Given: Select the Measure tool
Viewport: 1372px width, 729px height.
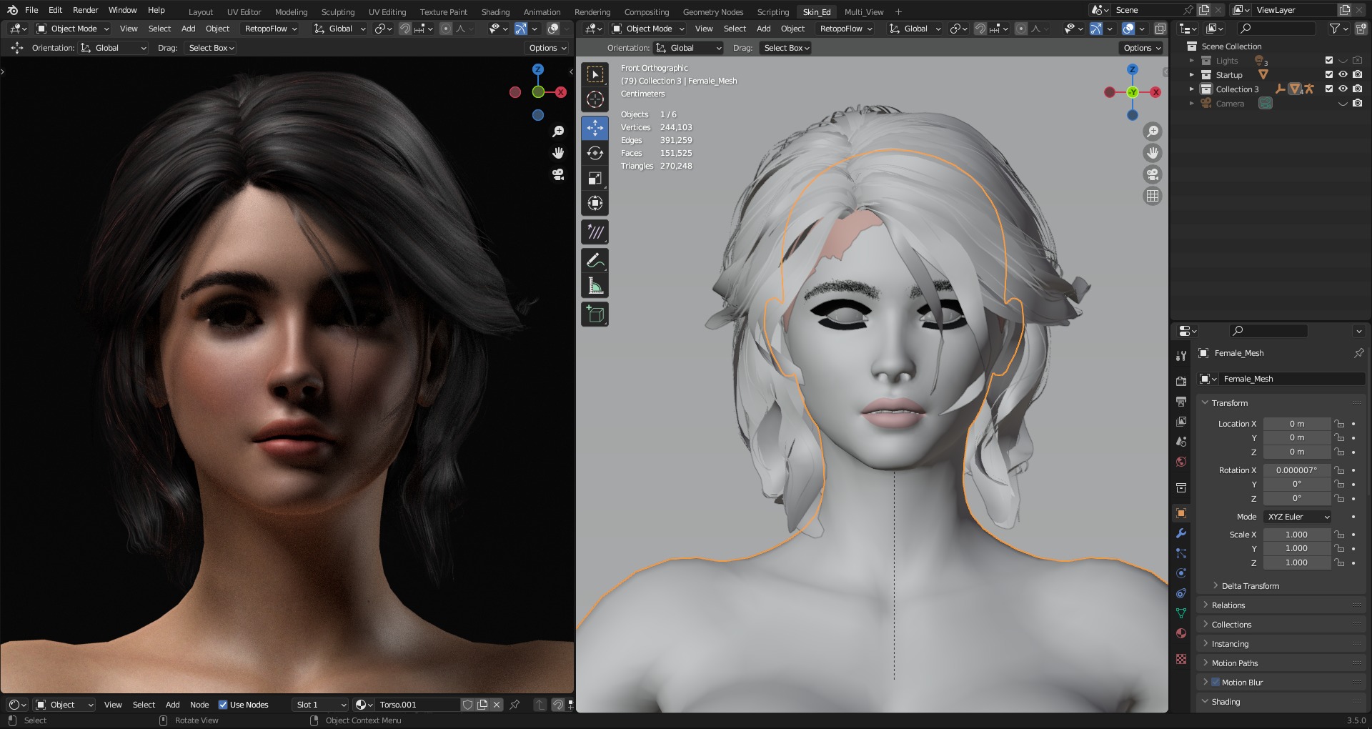Looking at the screenshot, I should pyautogui.click(x=595, y=286).
